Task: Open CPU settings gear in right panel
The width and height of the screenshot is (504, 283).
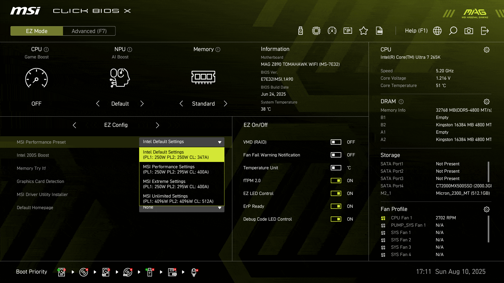Action: point(487,50)
